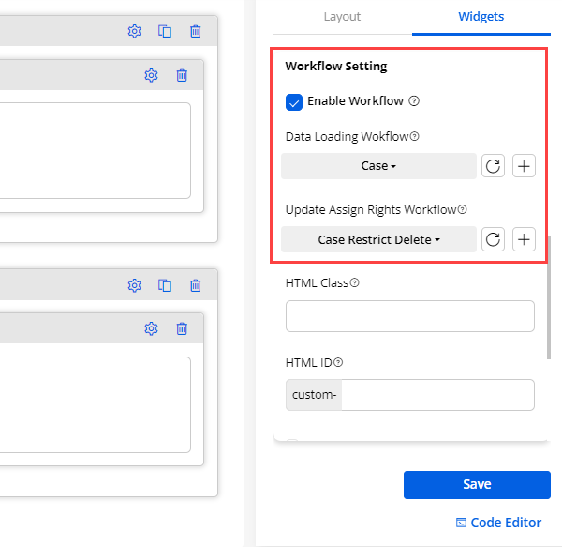Open settings gear of the topmost outer panel
This screenshot has width=562, height=547.
[134, 31]
